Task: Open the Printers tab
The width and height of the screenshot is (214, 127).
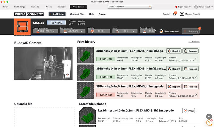Action: (x=48, y=7)
